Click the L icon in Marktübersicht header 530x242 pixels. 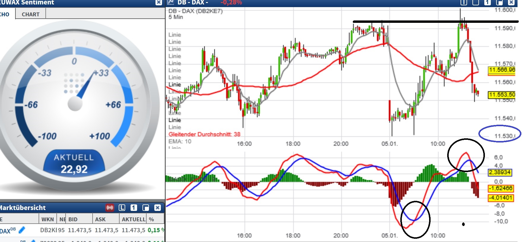[x=122, y=208]
